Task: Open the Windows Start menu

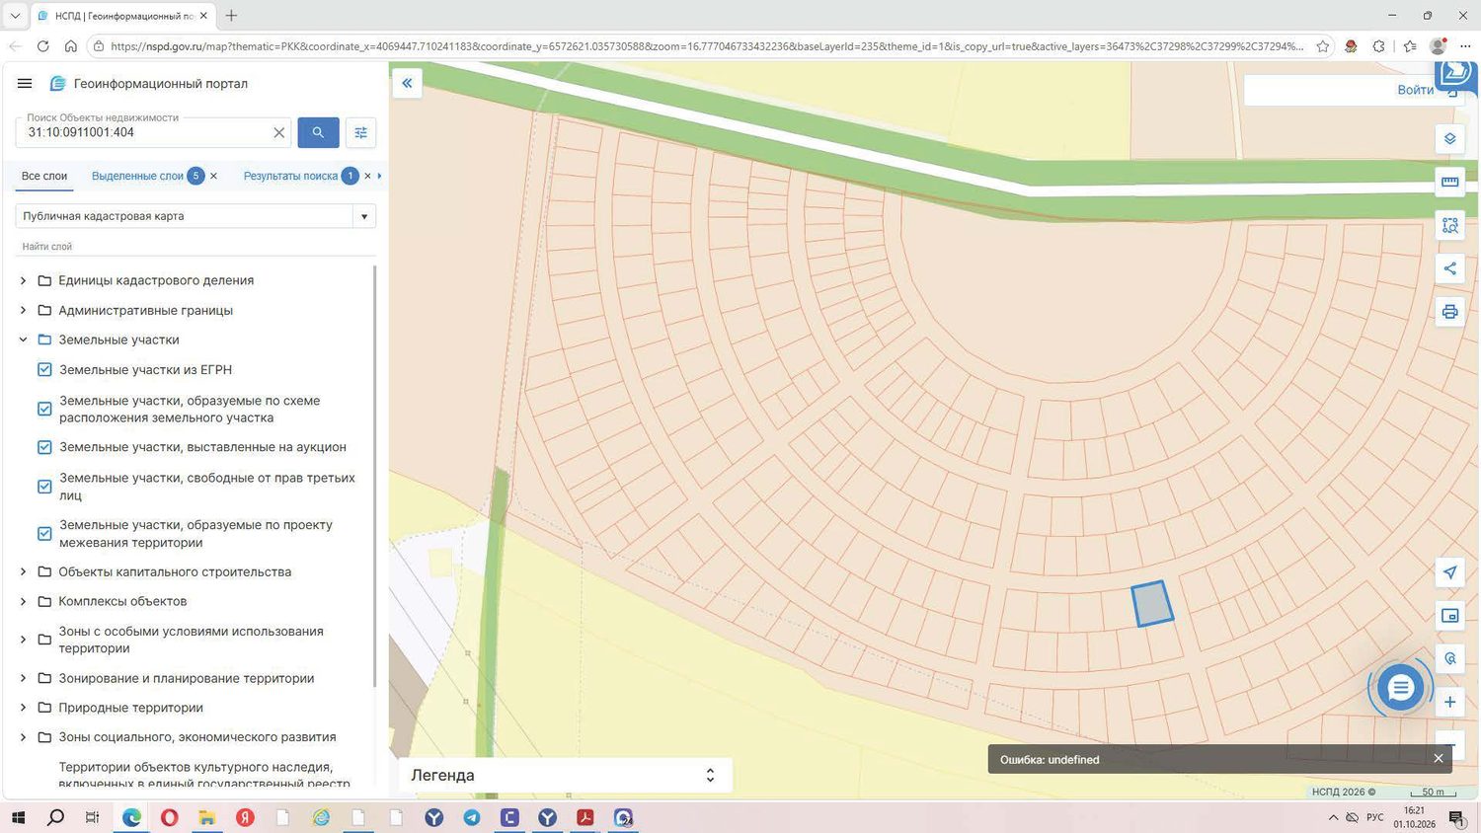Action: pos(17,817)
